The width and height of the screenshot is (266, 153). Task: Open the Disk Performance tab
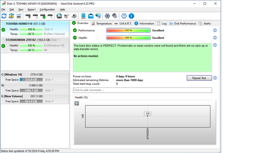click(183, 23)
